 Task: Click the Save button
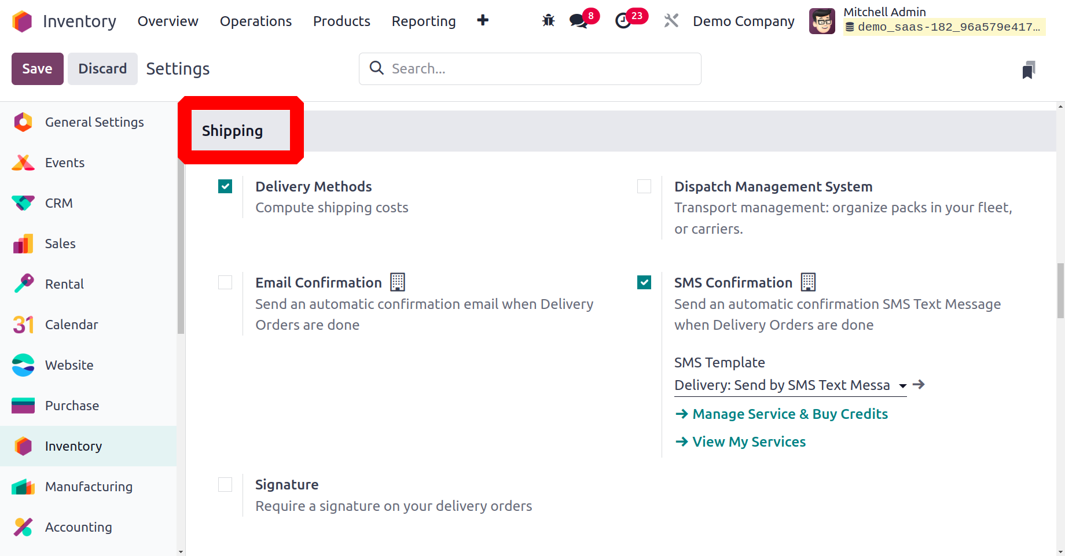(x=37, y=69)
